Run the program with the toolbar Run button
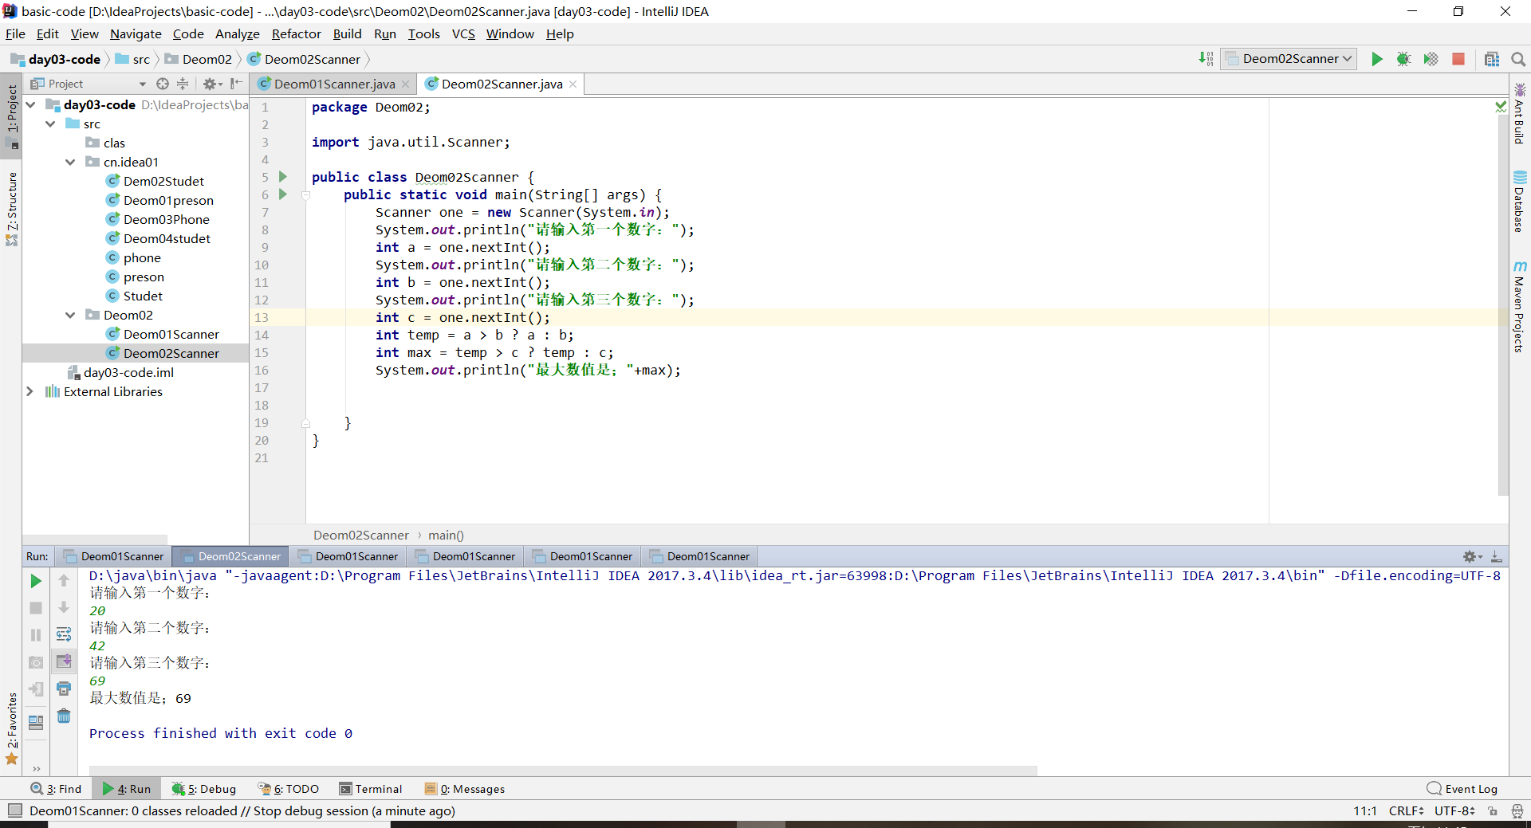The image size is (1531, 828). point(1376,59)
